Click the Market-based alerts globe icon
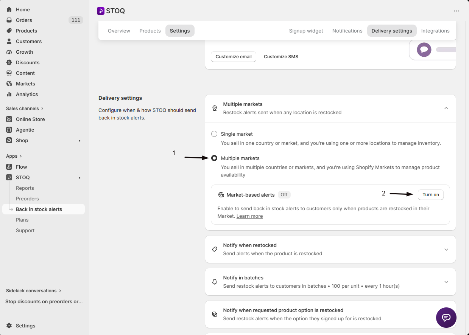The image size is (469, 335). pyautogui.click(x=221, y=195)
